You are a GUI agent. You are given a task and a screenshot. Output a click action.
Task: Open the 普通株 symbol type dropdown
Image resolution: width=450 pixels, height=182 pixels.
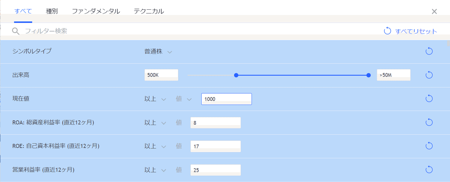pyautogui.click(x=158, y=52)
